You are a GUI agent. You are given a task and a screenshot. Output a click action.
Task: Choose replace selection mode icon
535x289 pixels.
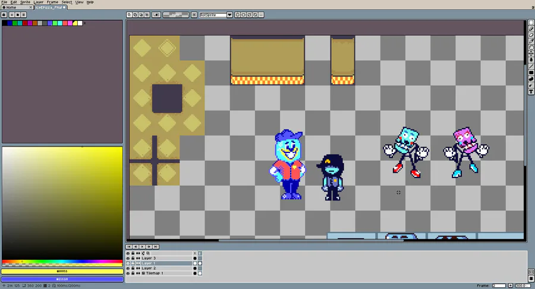point(130,15)
